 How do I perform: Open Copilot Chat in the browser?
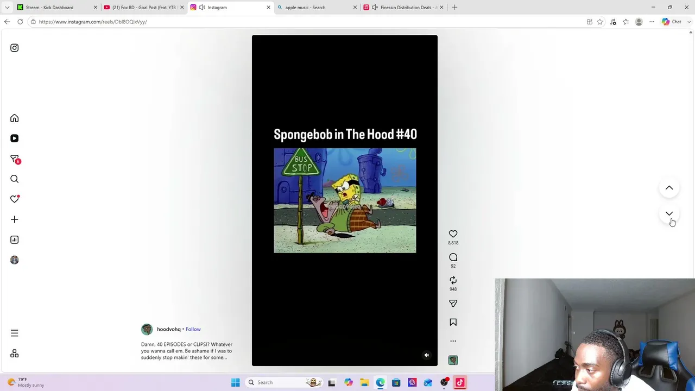(672, 22)
